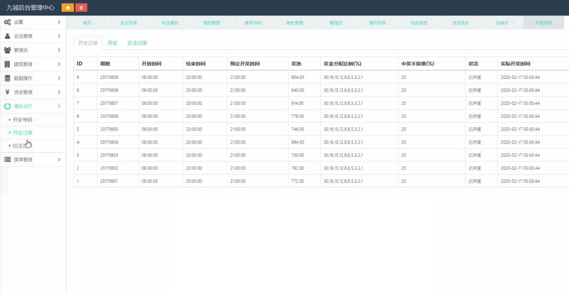Select the 开奖 inner tab
This screenshot has width=569, height=294.
(113, 43)
